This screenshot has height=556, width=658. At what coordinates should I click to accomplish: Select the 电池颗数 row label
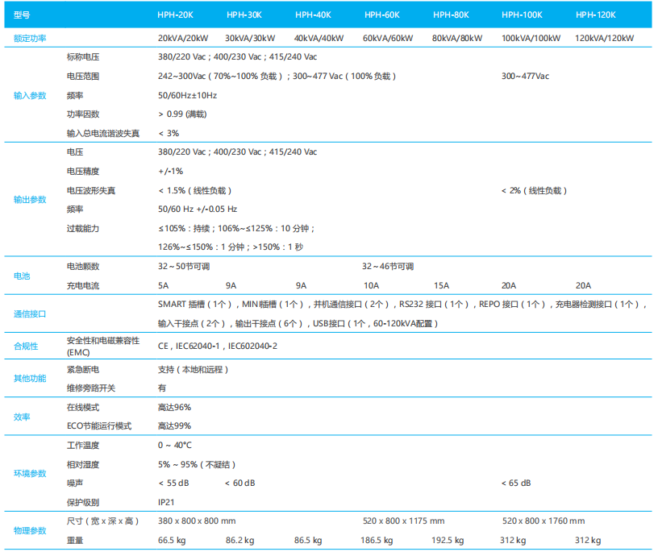pos(83,267)
